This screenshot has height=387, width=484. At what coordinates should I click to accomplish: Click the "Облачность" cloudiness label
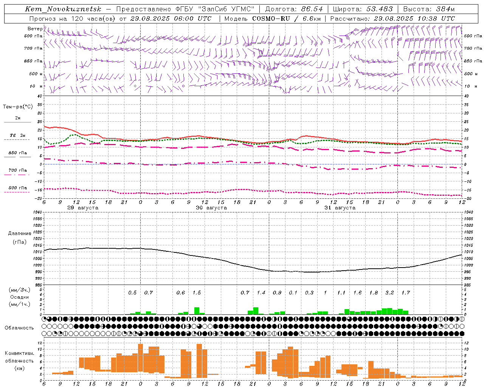(19, 328)
